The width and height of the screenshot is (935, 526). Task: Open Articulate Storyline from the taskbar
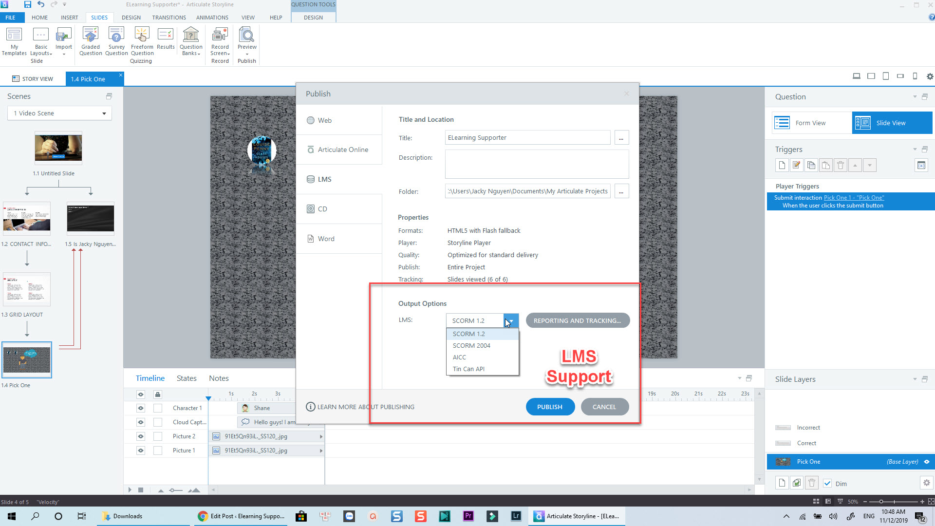coord(577,516)
